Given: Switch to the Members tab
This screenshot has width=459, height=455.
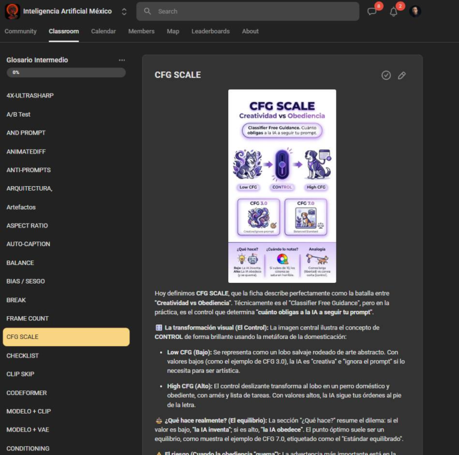Looking at the screenshot, I should pyautogui.click(x=142, y=31).
